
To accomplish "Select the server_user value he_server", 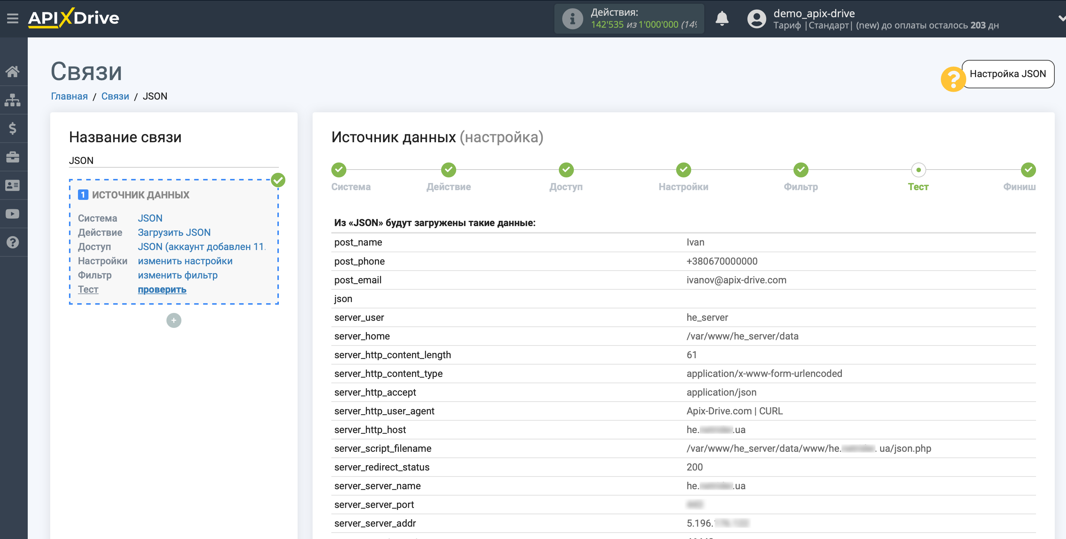I will (707, 317).
